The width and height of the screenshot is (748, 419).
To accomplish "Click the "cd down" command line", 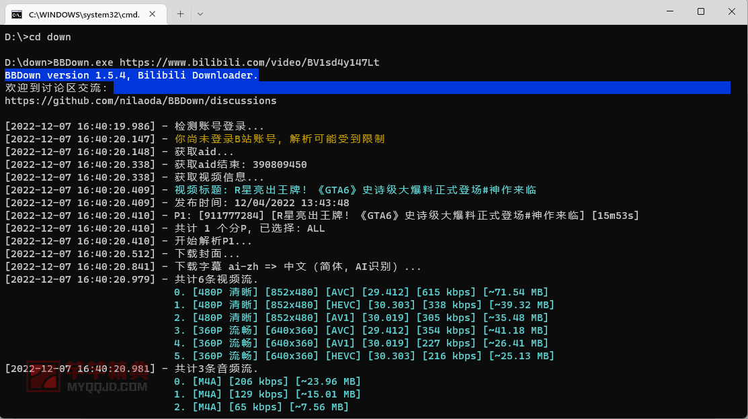I will 38,37.
